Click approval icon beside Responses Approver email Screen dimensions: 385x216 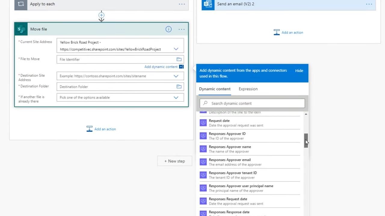203,162
